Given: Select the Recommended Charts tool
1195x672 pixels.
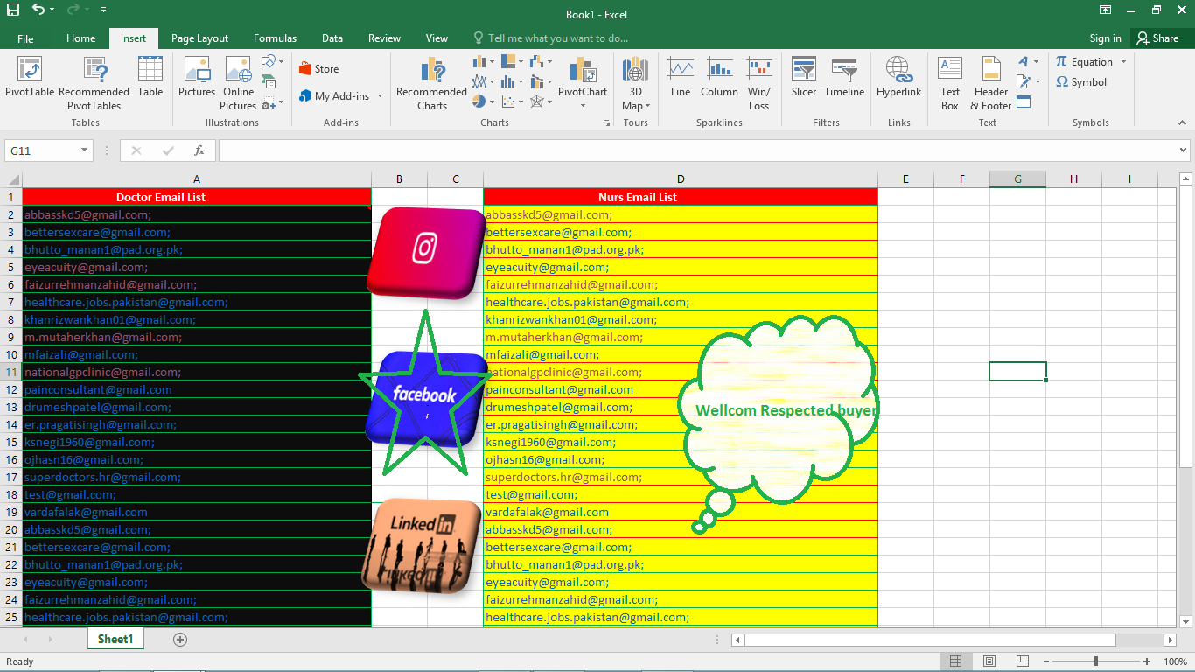Looking at the screenshot, I should 430,83.
